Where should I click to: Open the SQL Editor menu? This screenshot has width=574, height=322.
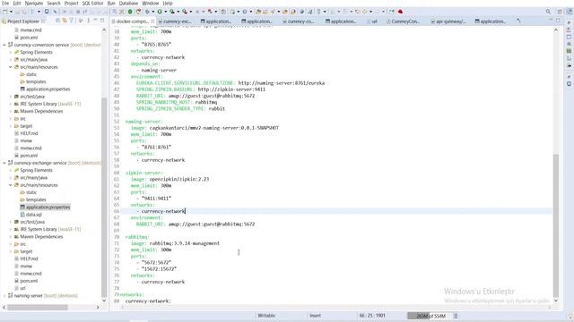[x=92, y=3]
